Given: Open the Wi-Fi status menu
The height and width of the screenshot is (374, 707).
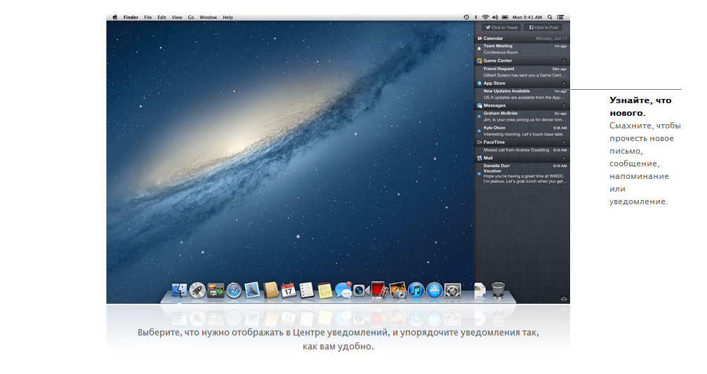Looking at the screenshot, I should pyautogui.click(x=485, y=17).
